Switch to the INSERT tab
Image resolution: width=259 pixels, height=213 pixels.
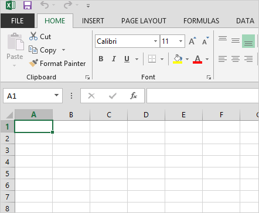click(93, 21)
